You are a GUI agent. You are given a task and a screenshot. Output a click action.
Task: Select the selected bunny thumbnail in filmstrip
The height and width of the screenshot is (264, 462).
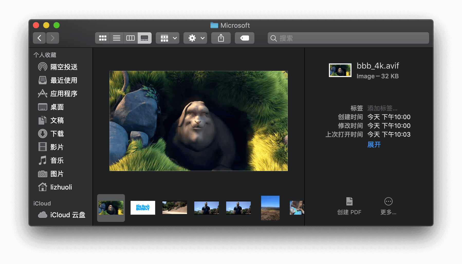pos(111,208)
